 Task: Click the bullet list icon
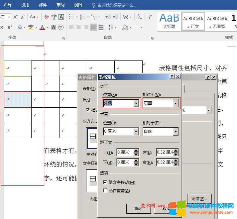coord(71,17)
